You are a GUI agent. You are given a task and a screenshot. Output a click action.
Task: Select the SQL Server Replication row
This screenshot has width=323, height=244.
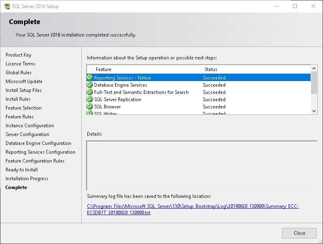click(x=199, y=99)
